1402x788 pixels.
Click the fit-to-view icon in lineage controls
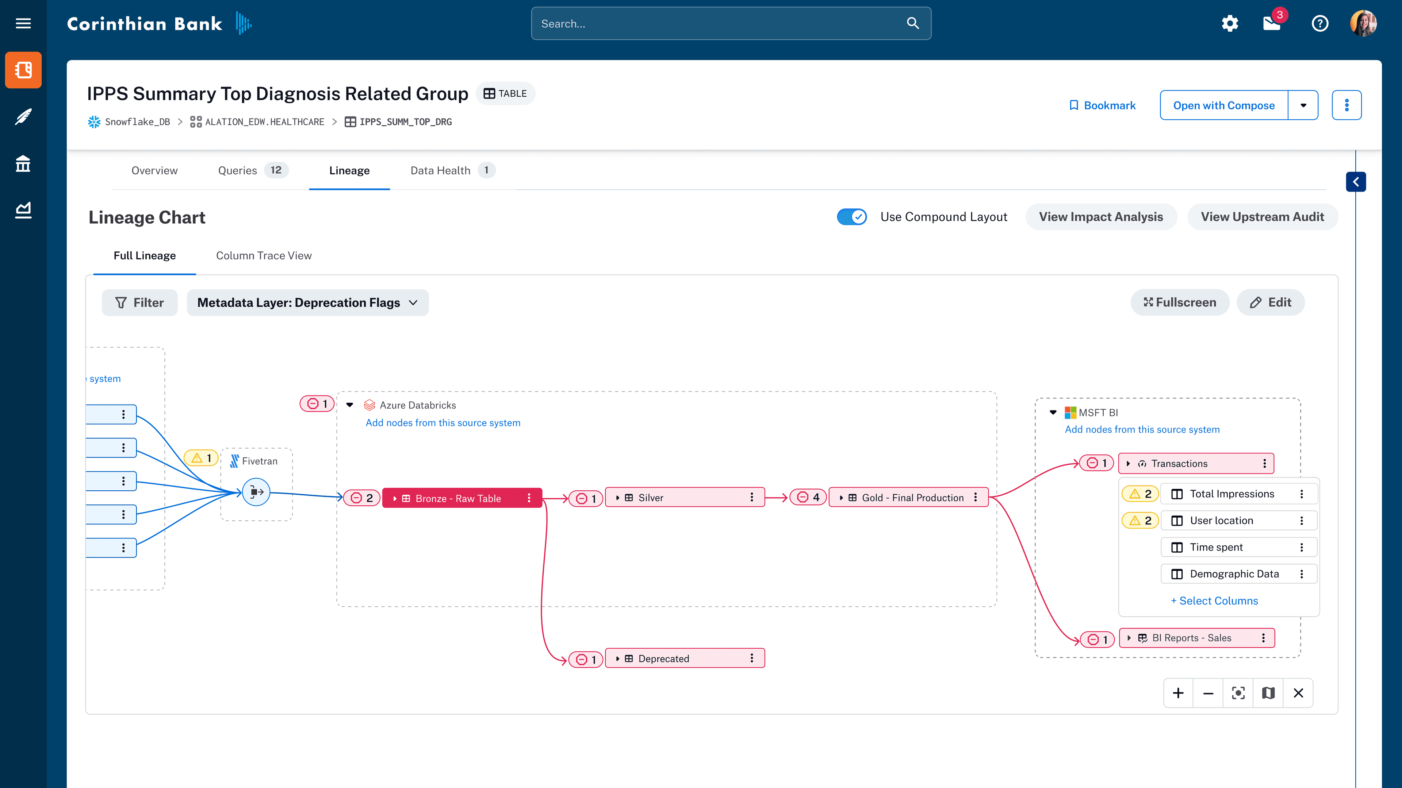(x=1238, y=693)
